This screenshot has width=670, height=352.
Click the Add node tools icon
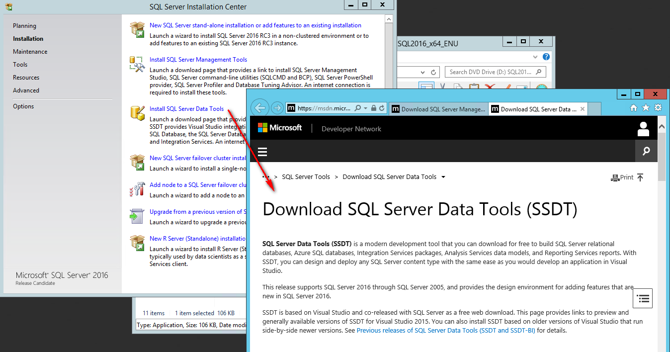[x=137, y=189]
